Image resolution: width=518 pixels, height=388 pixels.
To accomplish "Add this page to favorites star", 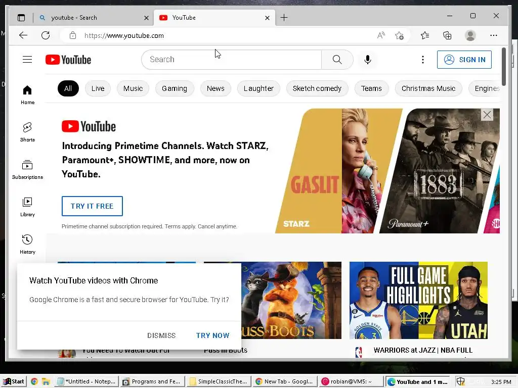I will click(399, 35).
